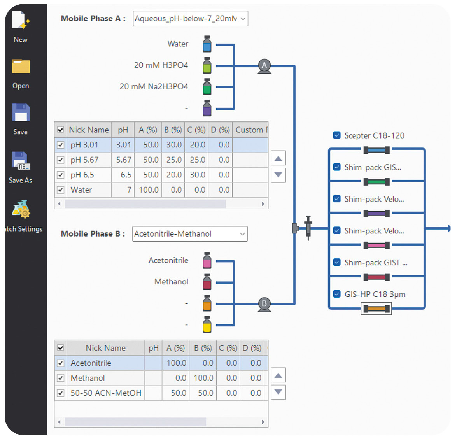
Task: Click the Save As icon
Action: [x=21, y=161]
